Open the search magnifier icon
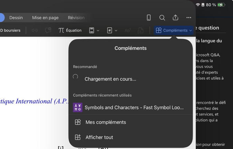 [x=162, y=18]
